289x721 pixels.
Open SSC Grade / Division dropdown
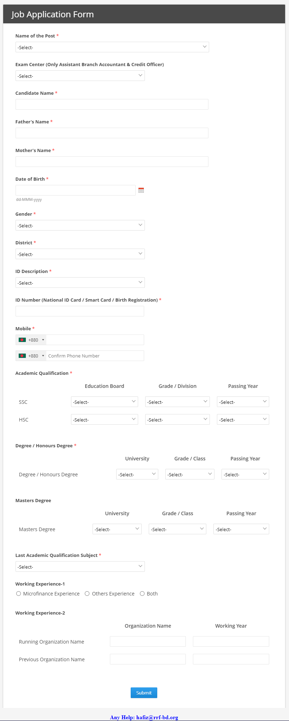tap(177, 402)
